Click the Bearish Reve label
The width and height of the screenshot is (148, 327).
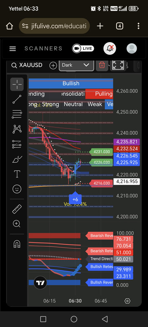(99, 236)
